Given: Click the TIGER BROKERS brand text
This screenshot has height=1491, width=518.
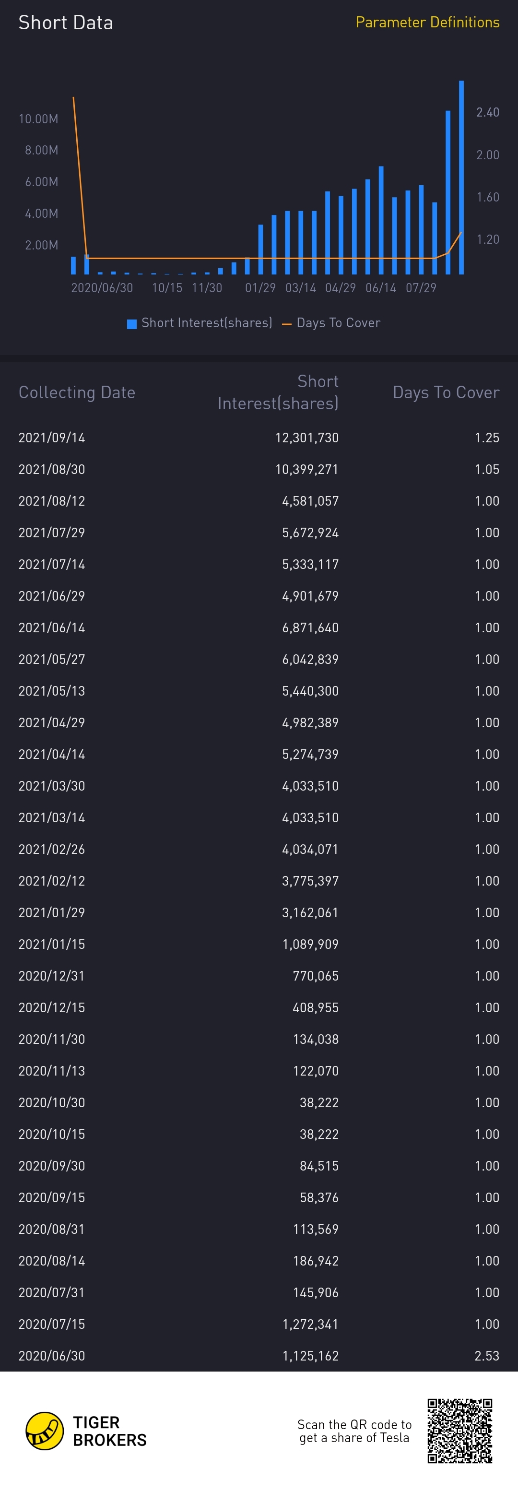Looking at the screenshot, I should (x=109, y=1431).
